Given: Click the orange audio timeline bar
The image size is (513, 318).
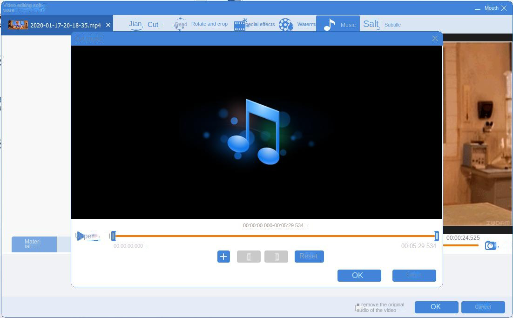Looking at the screenshot, I should pyautogui.click(x=275, y=236).
